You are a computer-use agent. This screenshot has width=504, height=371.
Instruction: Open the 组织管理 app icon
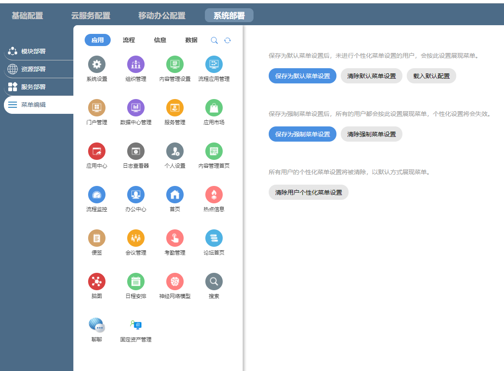(x=135, y=64)
